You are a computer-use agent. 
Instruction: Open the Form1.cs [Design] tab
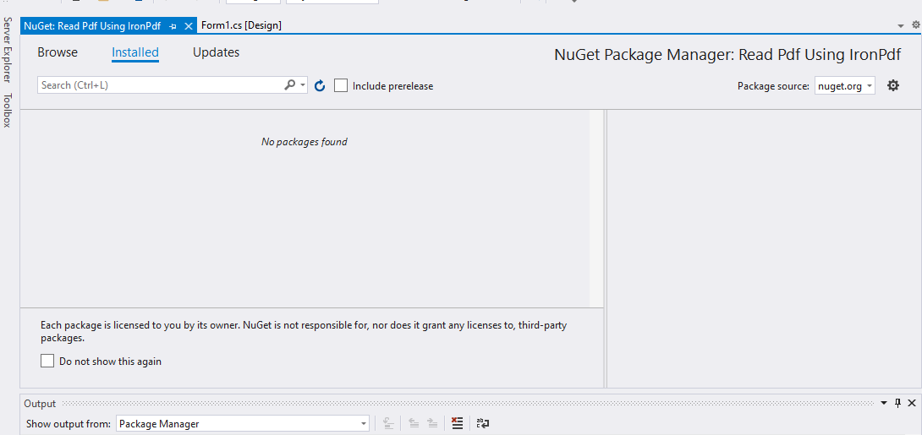[x=241, y=25]
